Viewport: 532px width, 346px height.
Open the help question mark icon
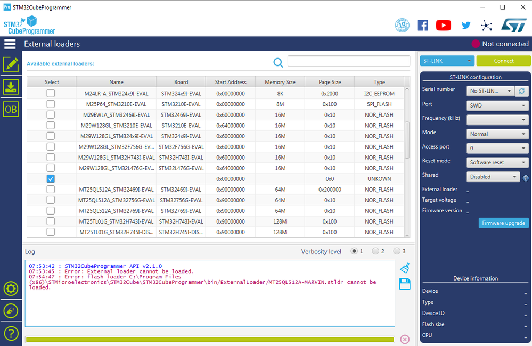(11, 333)
